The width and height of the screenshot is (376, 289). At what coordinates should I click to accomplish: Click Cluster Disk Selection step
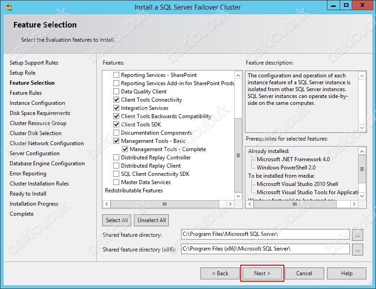(35, 133)
